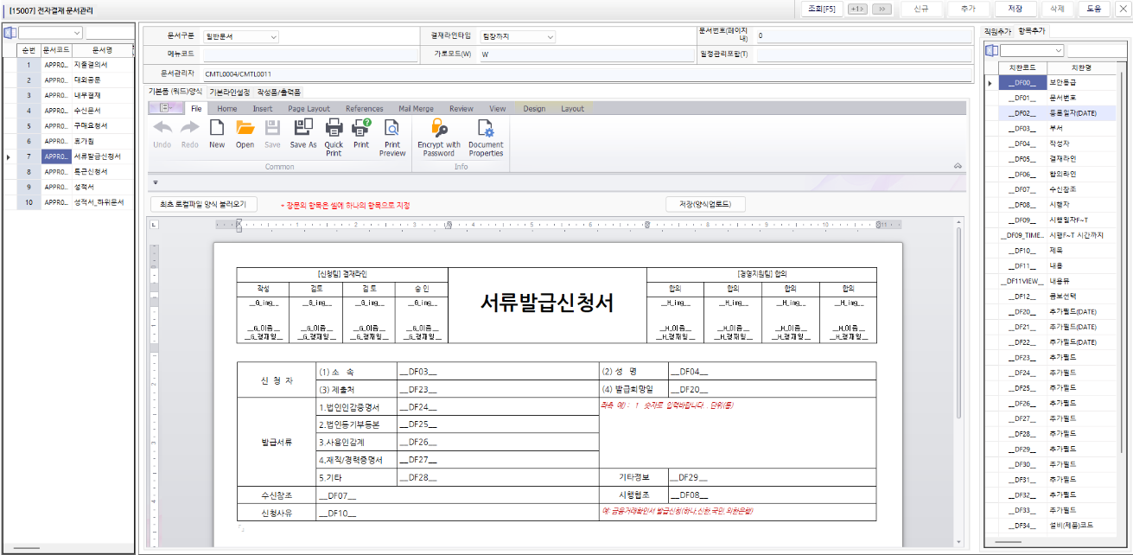The width and height of the screenshot is (1133, 555).
Task: Select the 구매요청서 row in document list
Action: [75, 126]
